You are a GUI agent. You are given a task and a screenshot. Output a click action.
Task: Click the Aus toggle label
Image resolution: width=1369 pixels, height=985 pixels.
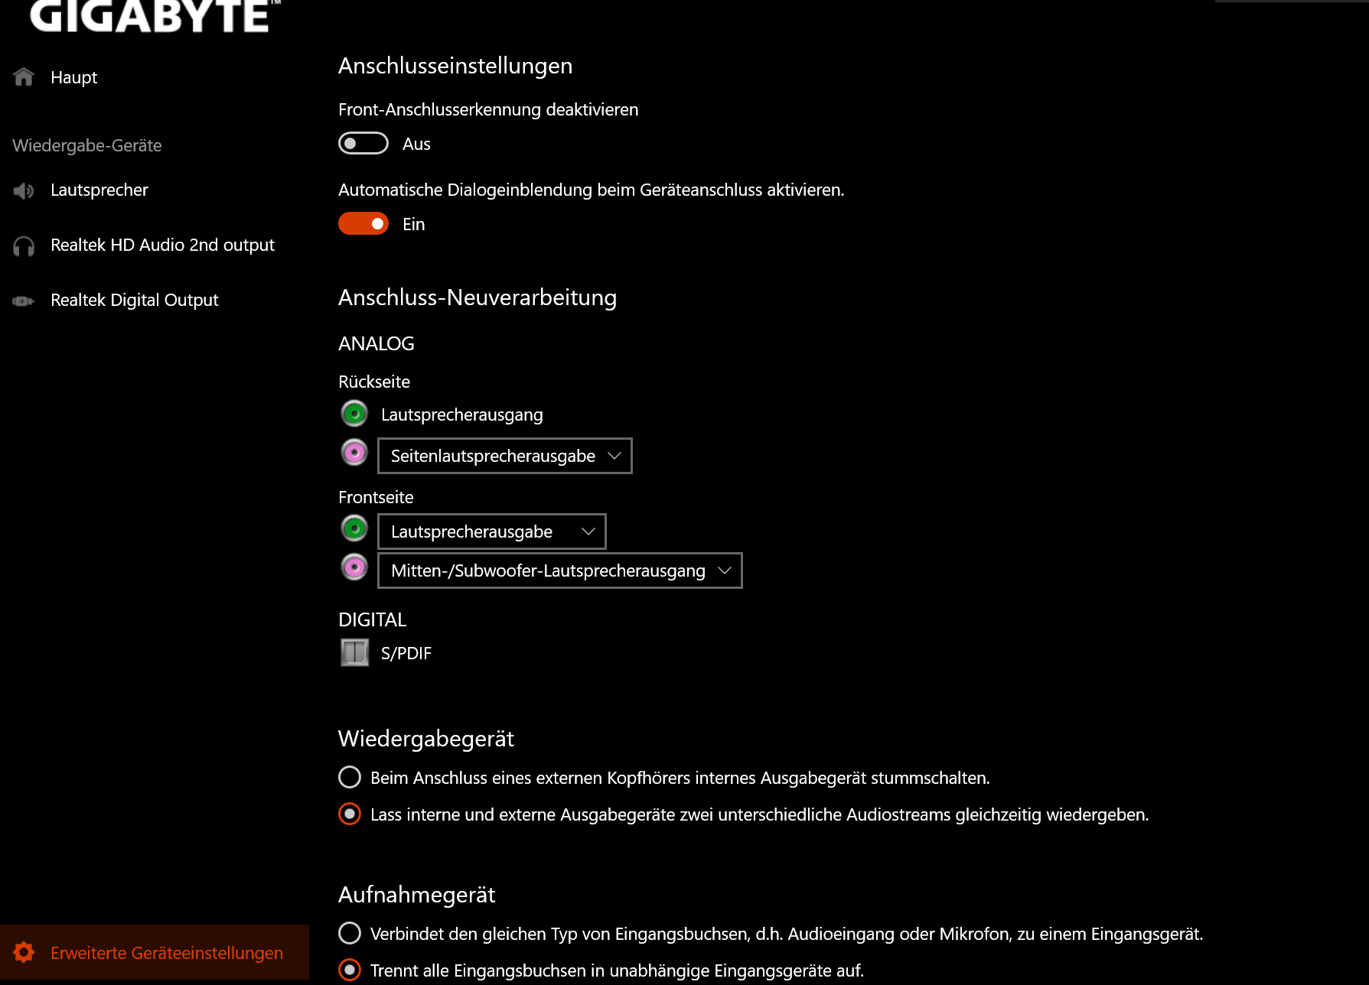pos(416,144)
